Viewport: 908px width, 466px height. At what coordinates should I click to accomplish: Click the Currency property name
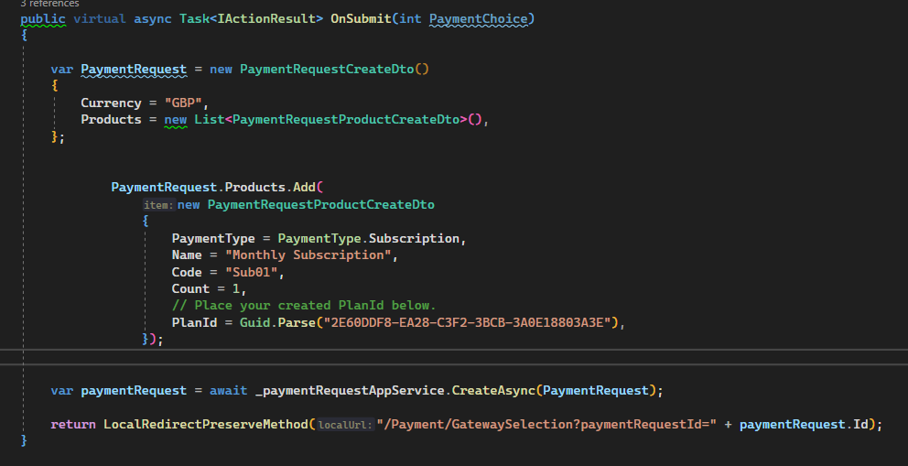point(111,103)
